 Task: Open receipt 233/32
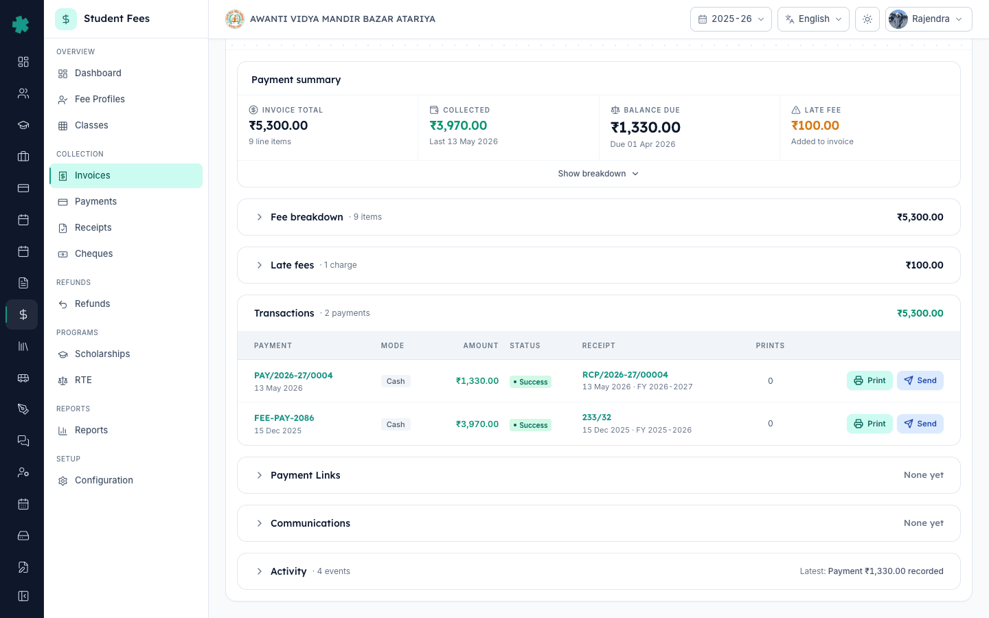tap(597, 417)
